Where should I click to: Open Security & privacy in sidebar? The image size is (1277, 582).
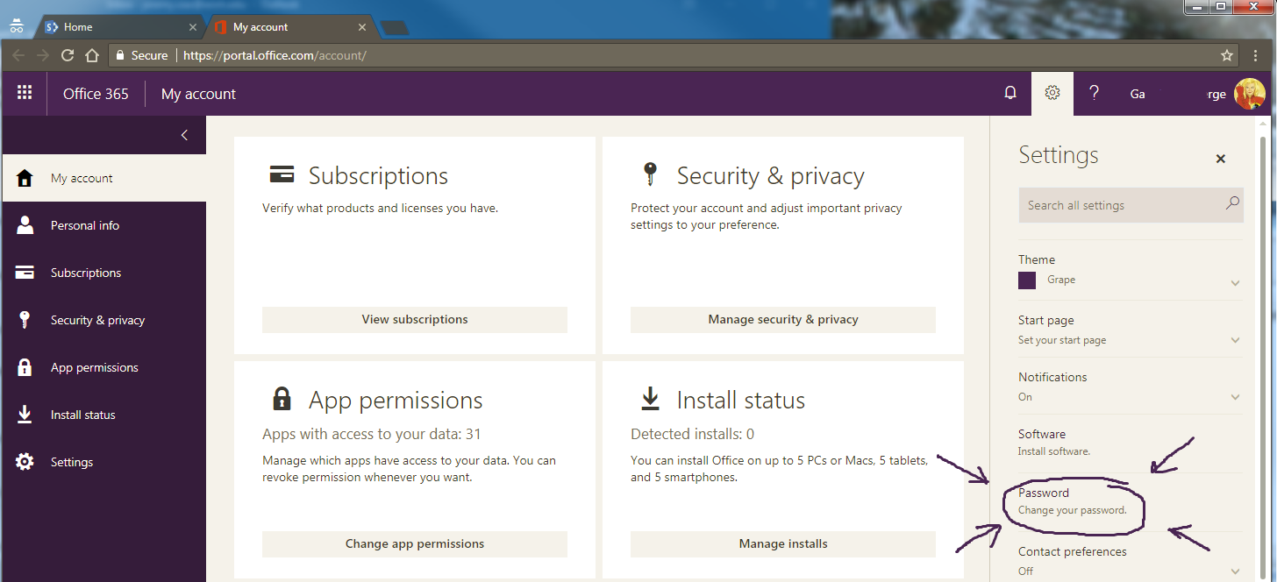tap(104, 320)
